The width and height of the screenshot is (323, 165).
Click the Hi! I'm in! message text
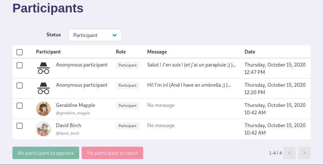pos(189,85)
